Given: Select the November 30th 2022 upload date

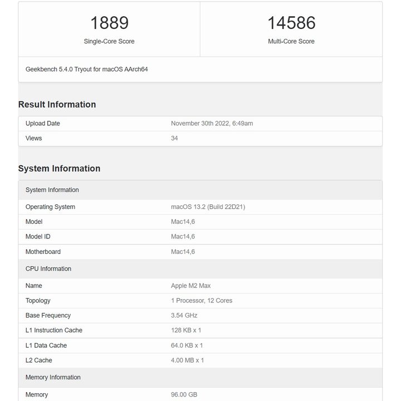Looking at the screenshot, I should click(212, 124).
